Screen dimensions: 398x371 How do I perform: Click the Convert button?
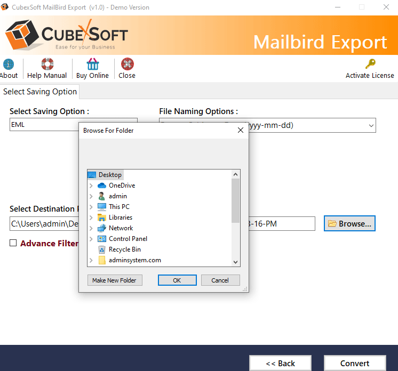pyautogui.click(x=355, y=363)
